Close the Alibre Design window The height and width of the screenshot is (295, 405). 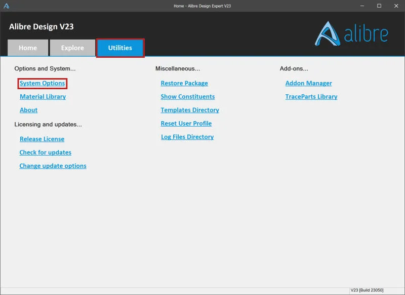pyautogui.click(x=396, y=6)
